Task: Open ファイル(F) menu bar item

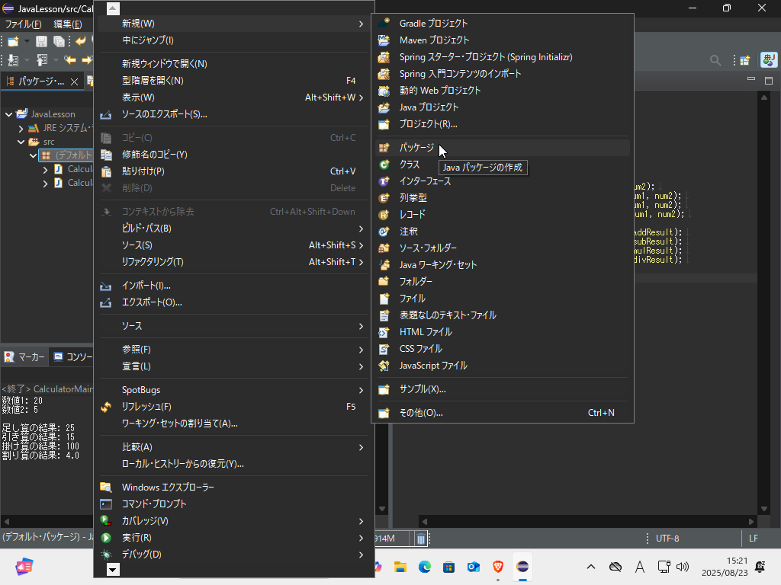Action: coord(23,24)
